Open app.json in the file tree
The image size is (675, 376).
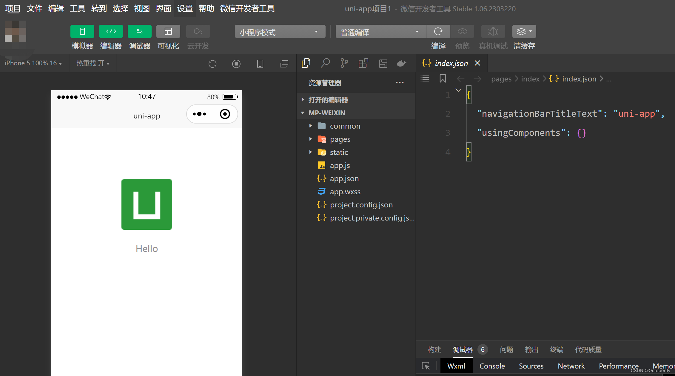coord(344,179)
